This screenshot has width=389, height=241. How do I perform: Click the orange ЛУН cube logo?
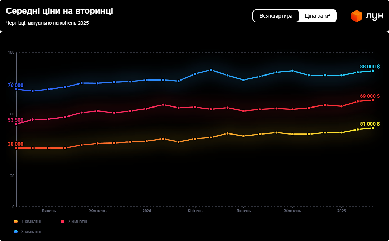tap(356, 16)
